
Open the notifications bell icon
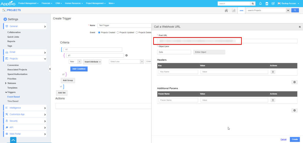[260, 4]
